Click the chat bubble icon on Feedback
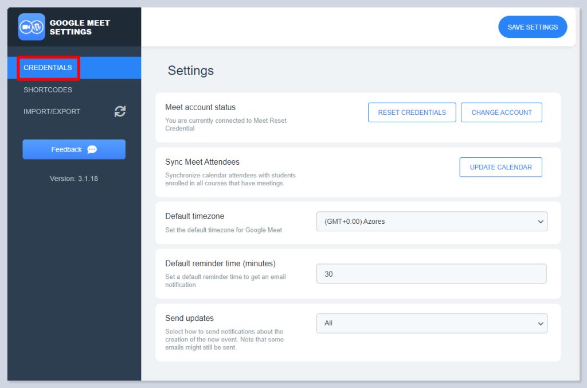The image size is (587, 388). pos(92,149)
